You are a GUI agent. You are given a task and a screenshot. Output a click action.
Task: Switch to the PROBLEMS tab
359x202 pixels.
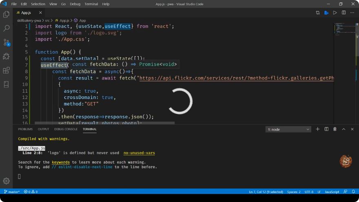(x=25, y=129)
